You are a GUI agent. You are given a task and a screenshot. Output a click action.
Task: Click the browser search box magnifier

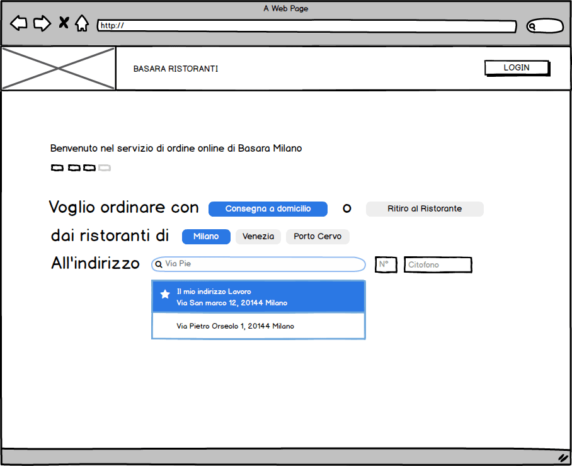[532, 26]
